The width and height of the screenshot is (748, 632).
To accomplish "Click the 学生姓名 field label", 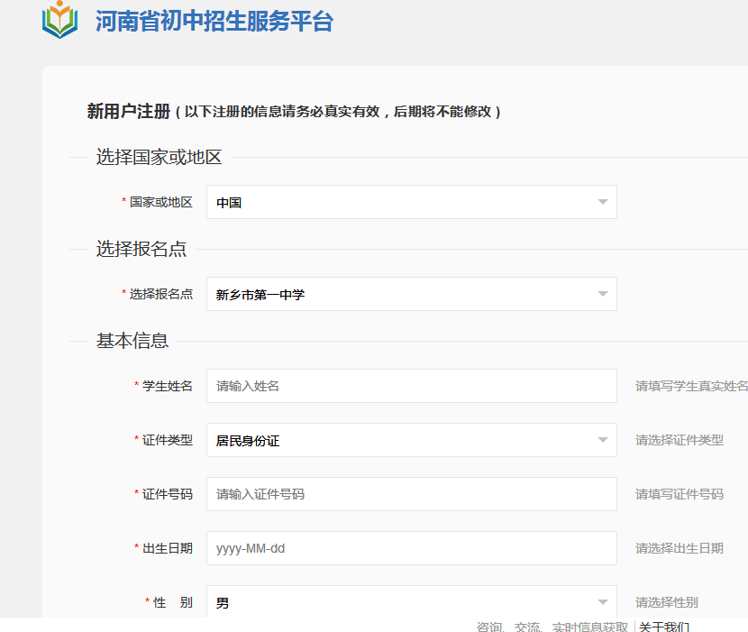I will (168, 386).
